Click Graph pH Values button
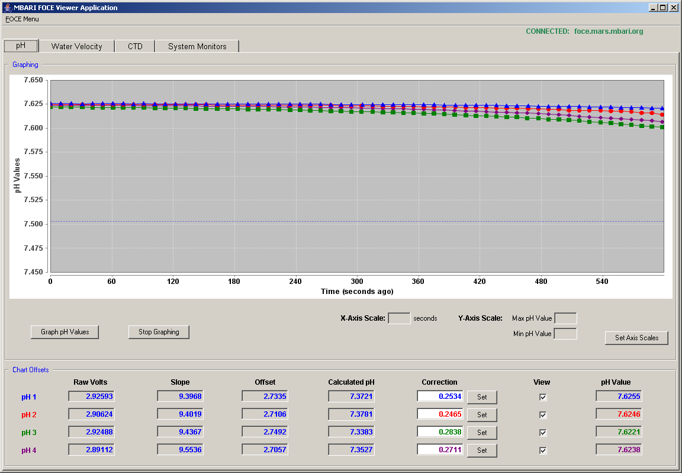This screenshot has height=473, width=682. click(x=65, y=332)
